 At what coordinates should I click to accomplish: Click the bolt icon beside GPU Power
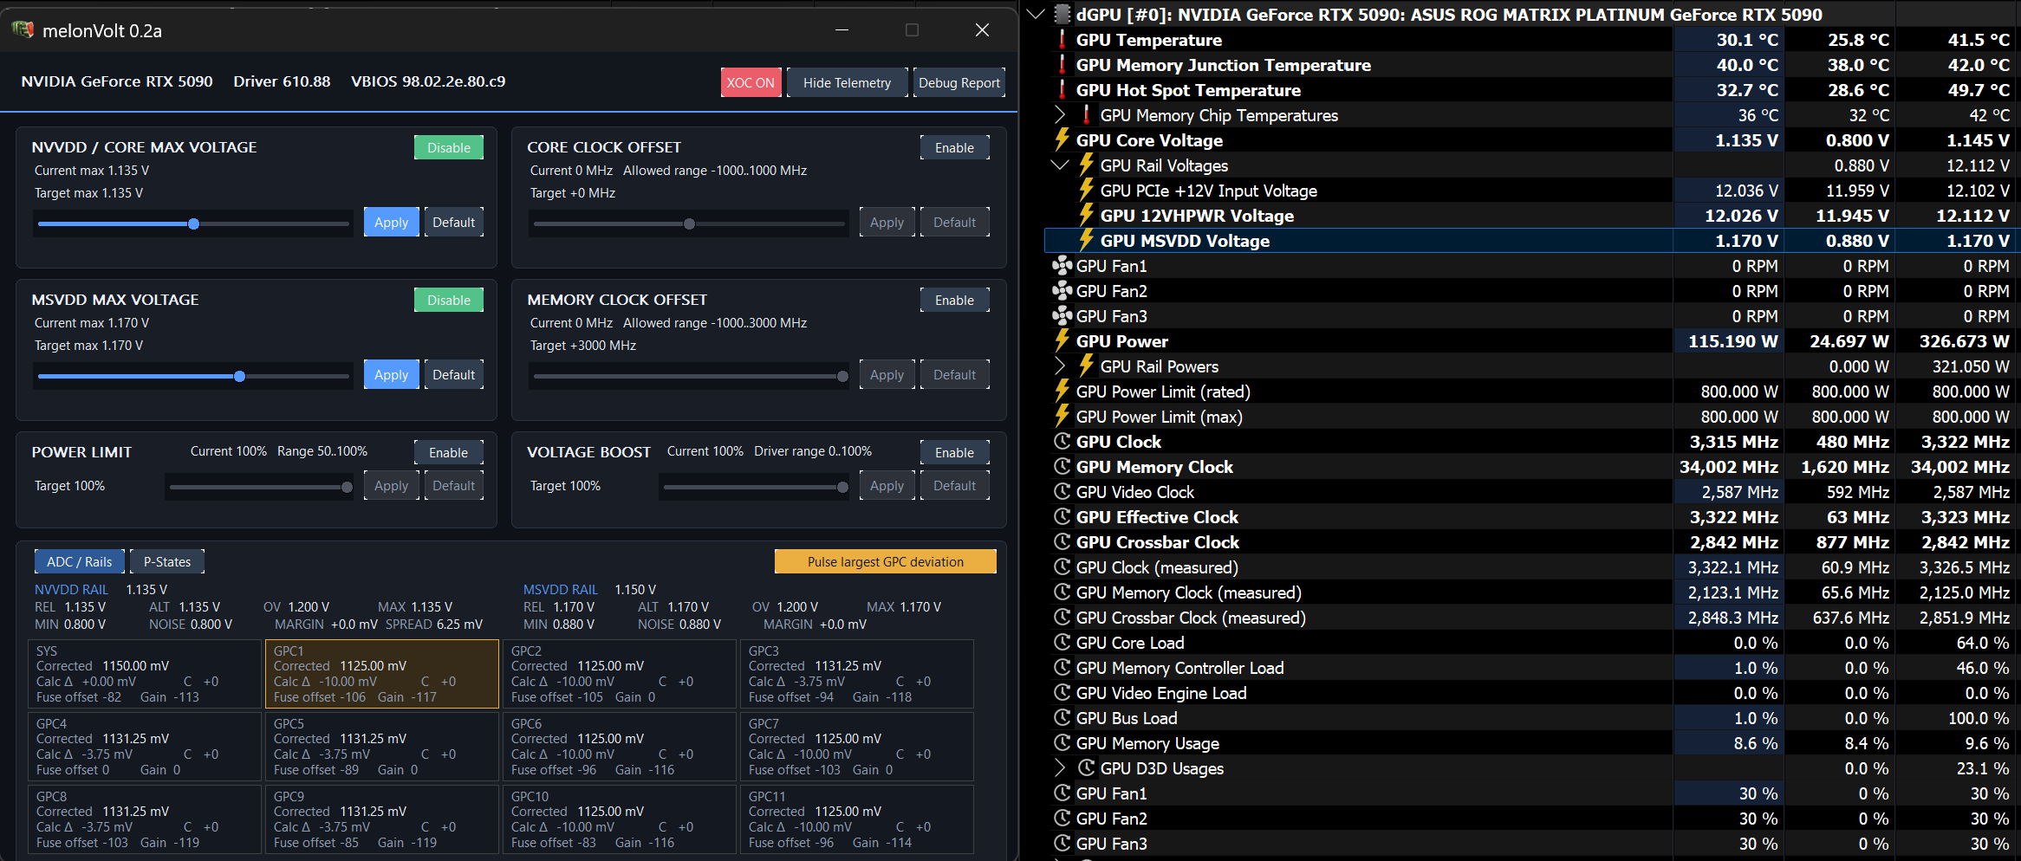point(1062,341)
